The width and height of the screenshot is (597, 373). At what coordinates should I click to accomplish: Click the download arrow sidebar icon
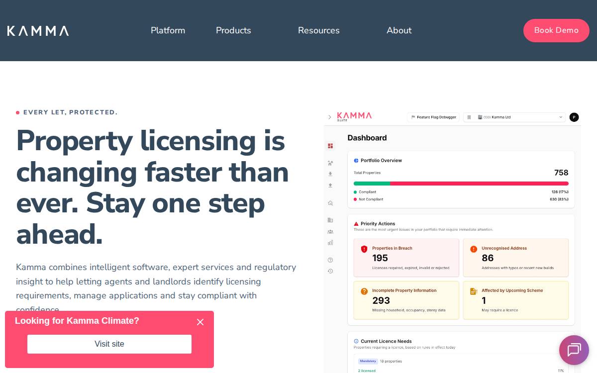(330, 174)
